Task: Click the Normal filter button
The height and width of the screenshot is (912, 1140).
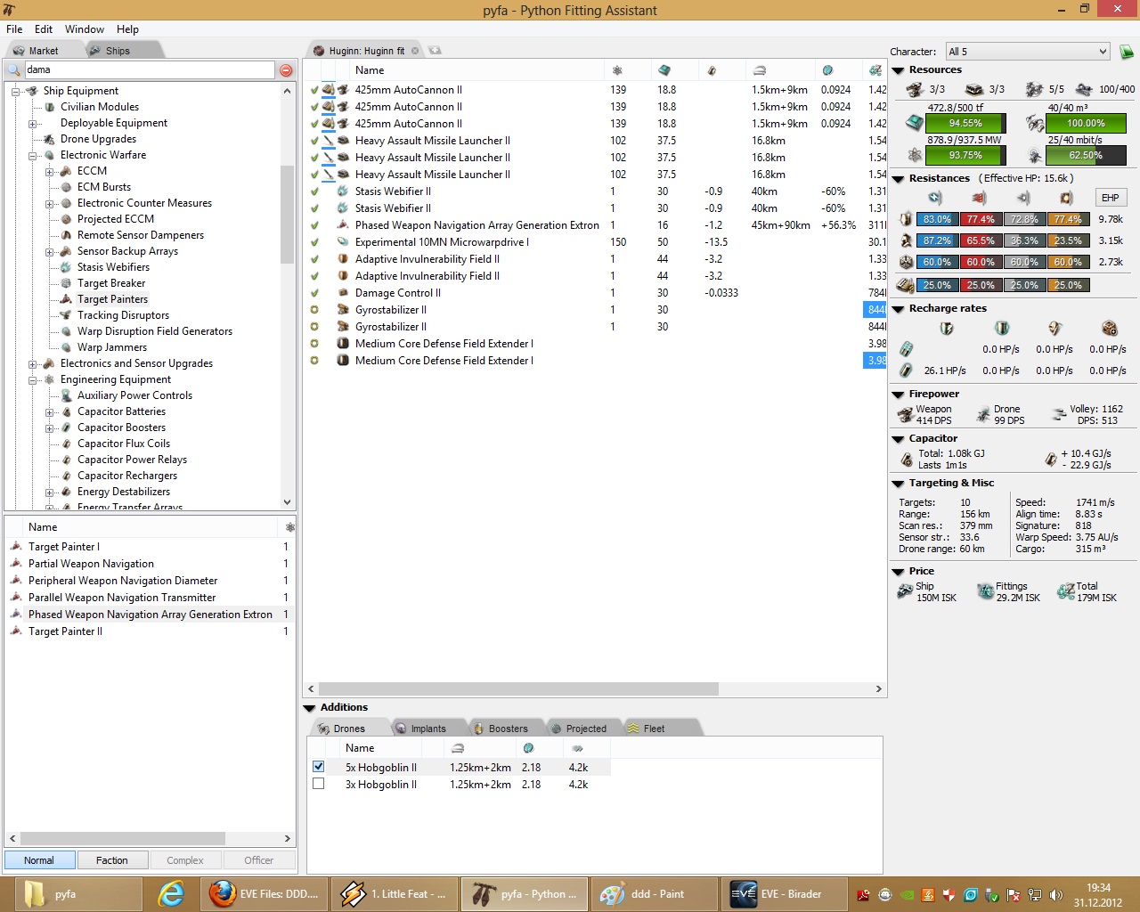Action: click(x=39, y=860)
